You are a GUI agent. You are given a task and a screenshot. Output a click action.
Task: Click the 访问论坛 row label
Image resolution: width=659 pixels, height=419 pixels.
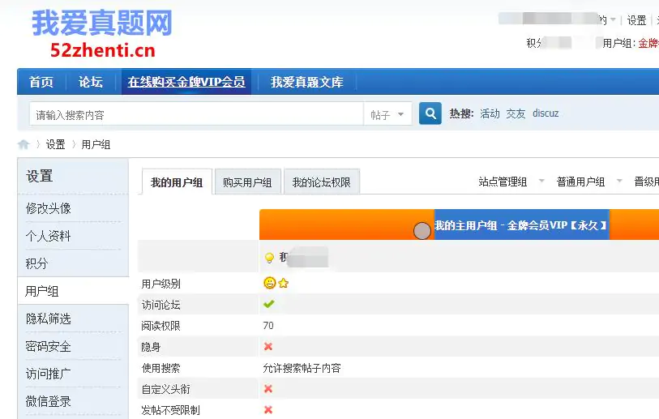click(x=161, y=305)
